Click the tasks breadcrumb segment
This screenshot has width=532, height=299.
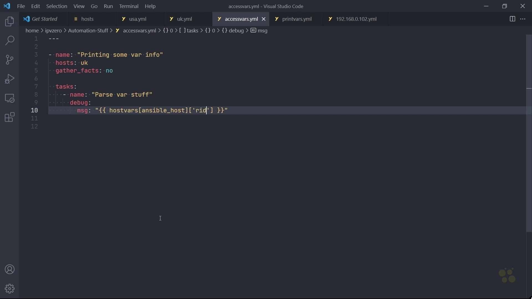tap(189, 31)
